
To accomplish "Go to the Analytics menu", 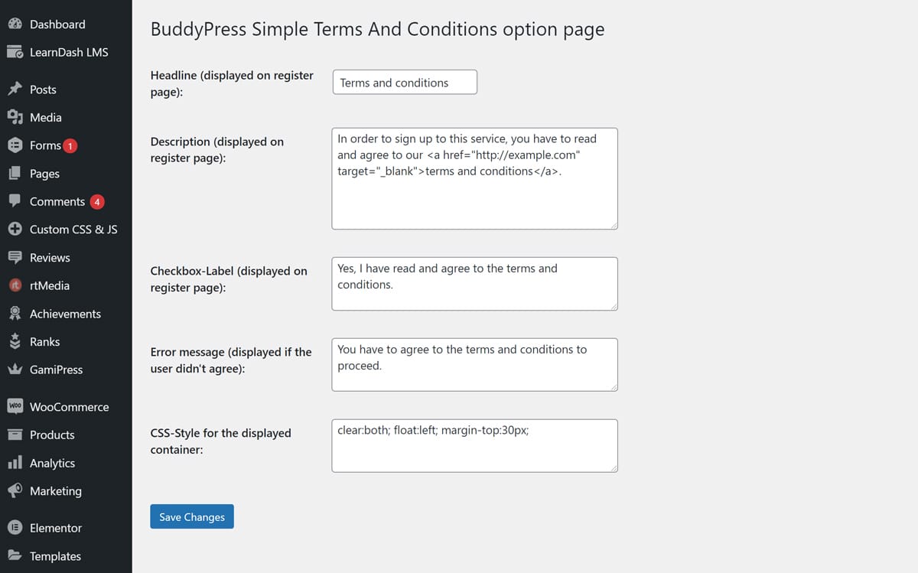I will pos(52,463).
